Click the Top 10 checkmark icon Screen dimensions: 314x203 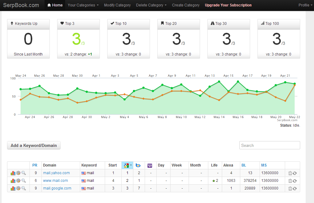pos(112,23)
